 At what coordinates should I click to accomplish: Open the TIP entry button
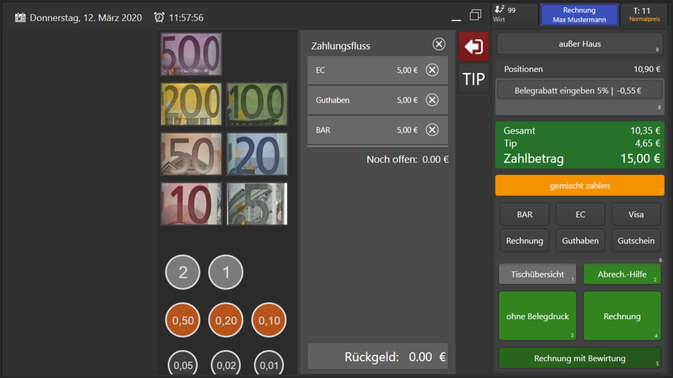(x=474, y=79)
